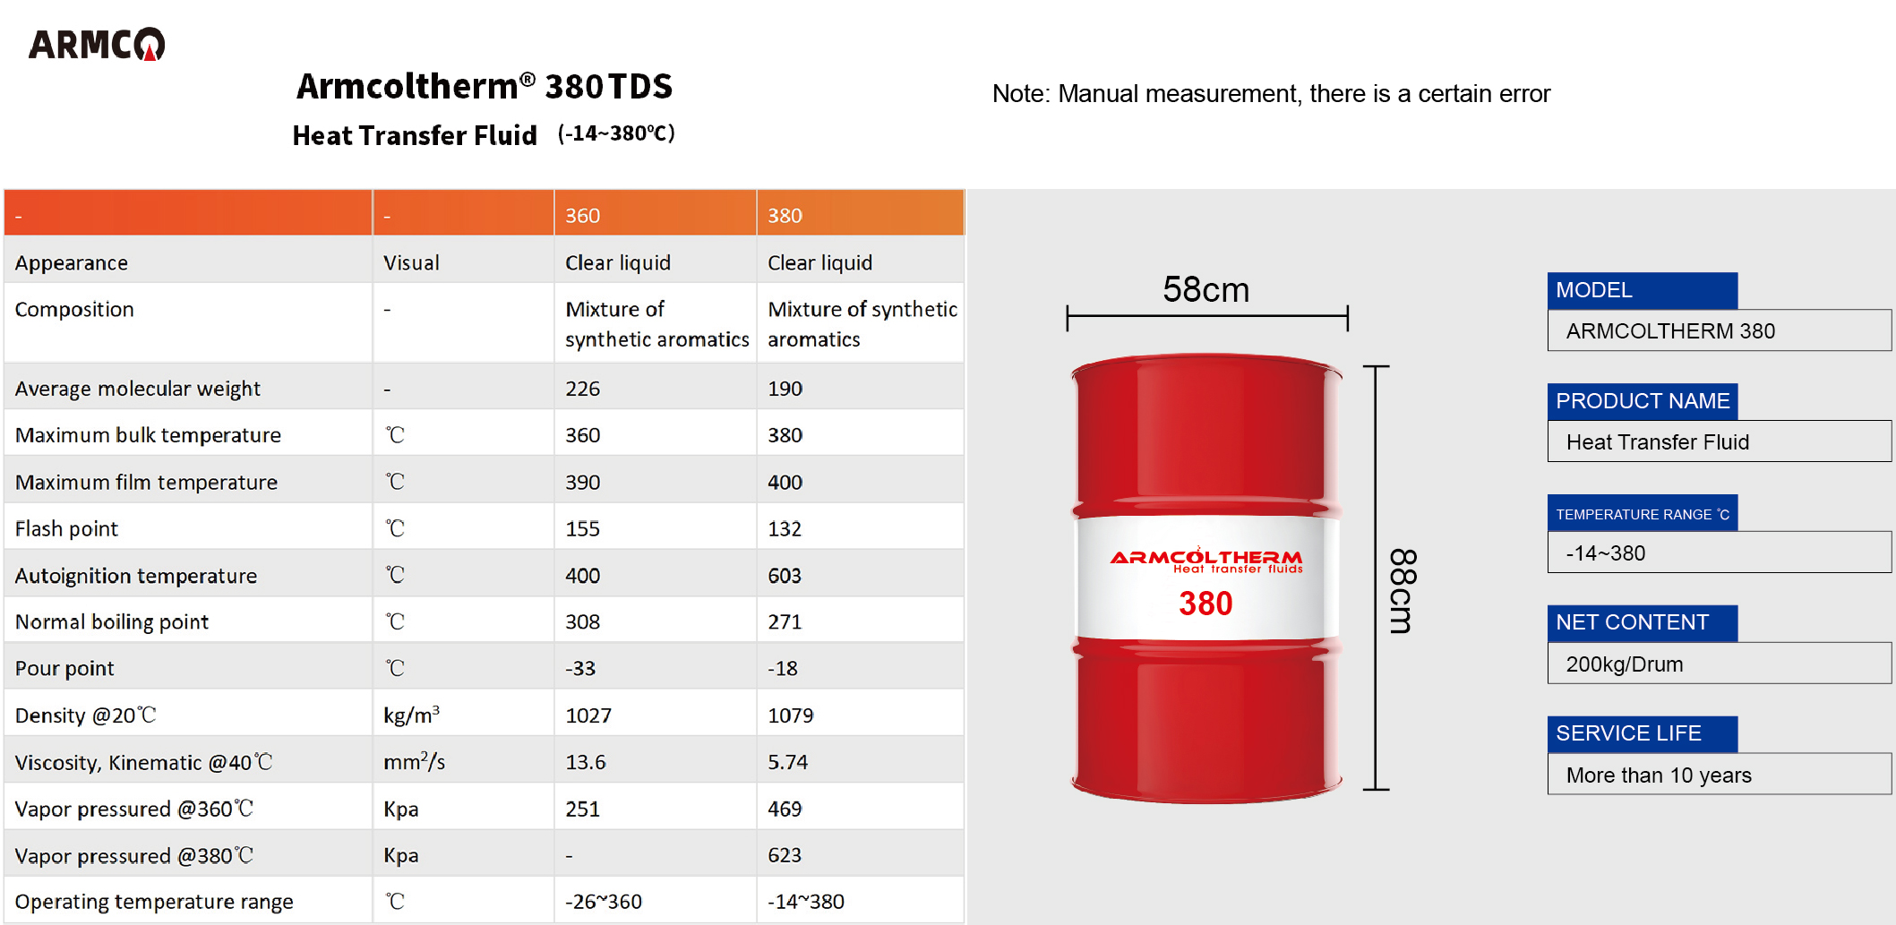Select the 'Armcoltherm® 380 TDS' title
1896x925 pixels.
coord(484,86)
